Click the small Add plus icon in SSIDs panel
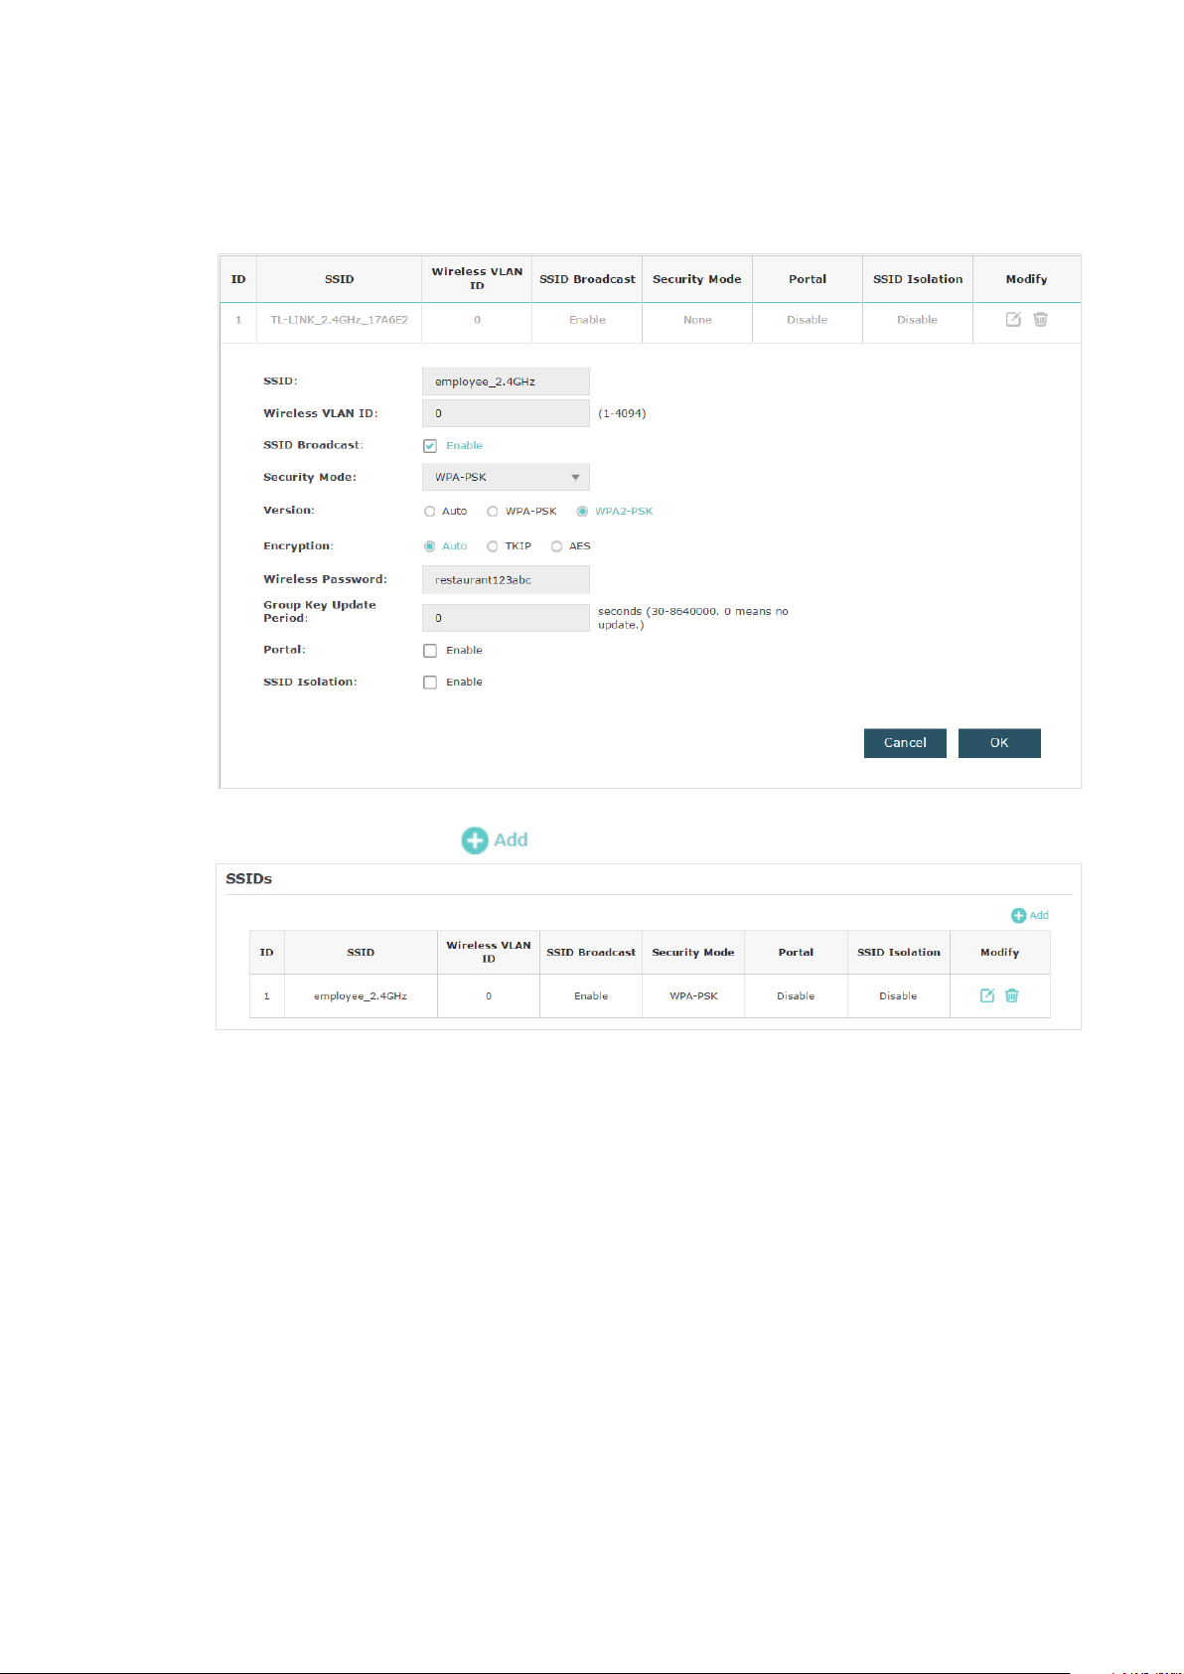Screen dimensions: 1184x1674 click(x=1018, y=915)
